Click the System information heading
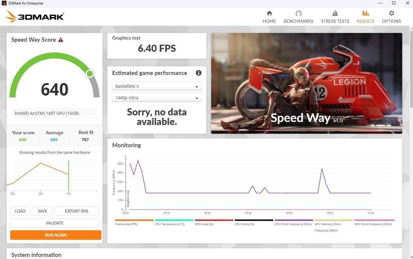The image size is (413, 259). coord(36,255)
